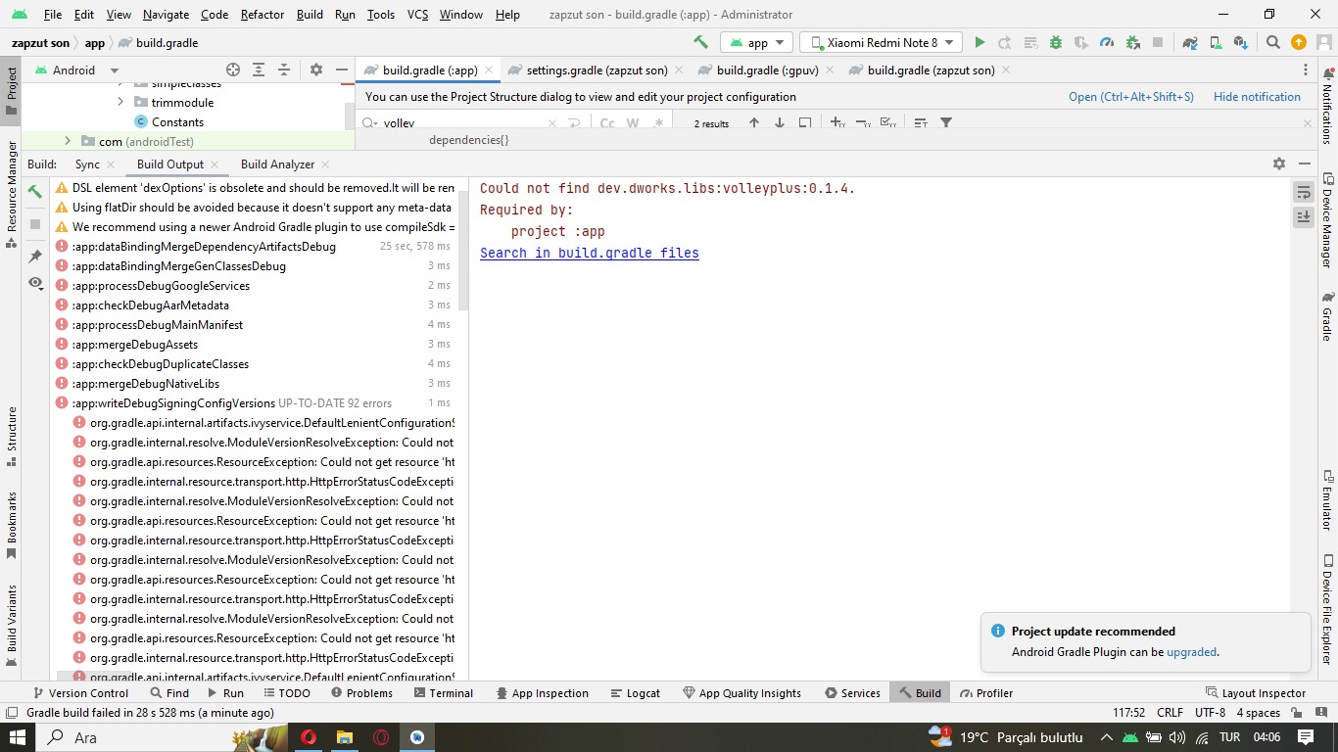Image resolution: width=1338 pixels, height=752 pixels.
Task: Switch to Build Analyzer tab
Action: 277,164
